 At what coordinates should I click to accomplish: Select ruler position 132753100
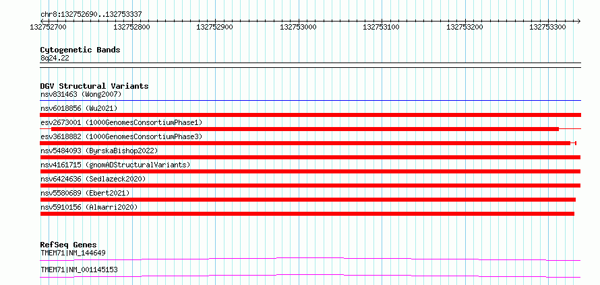tap(381, 27)
